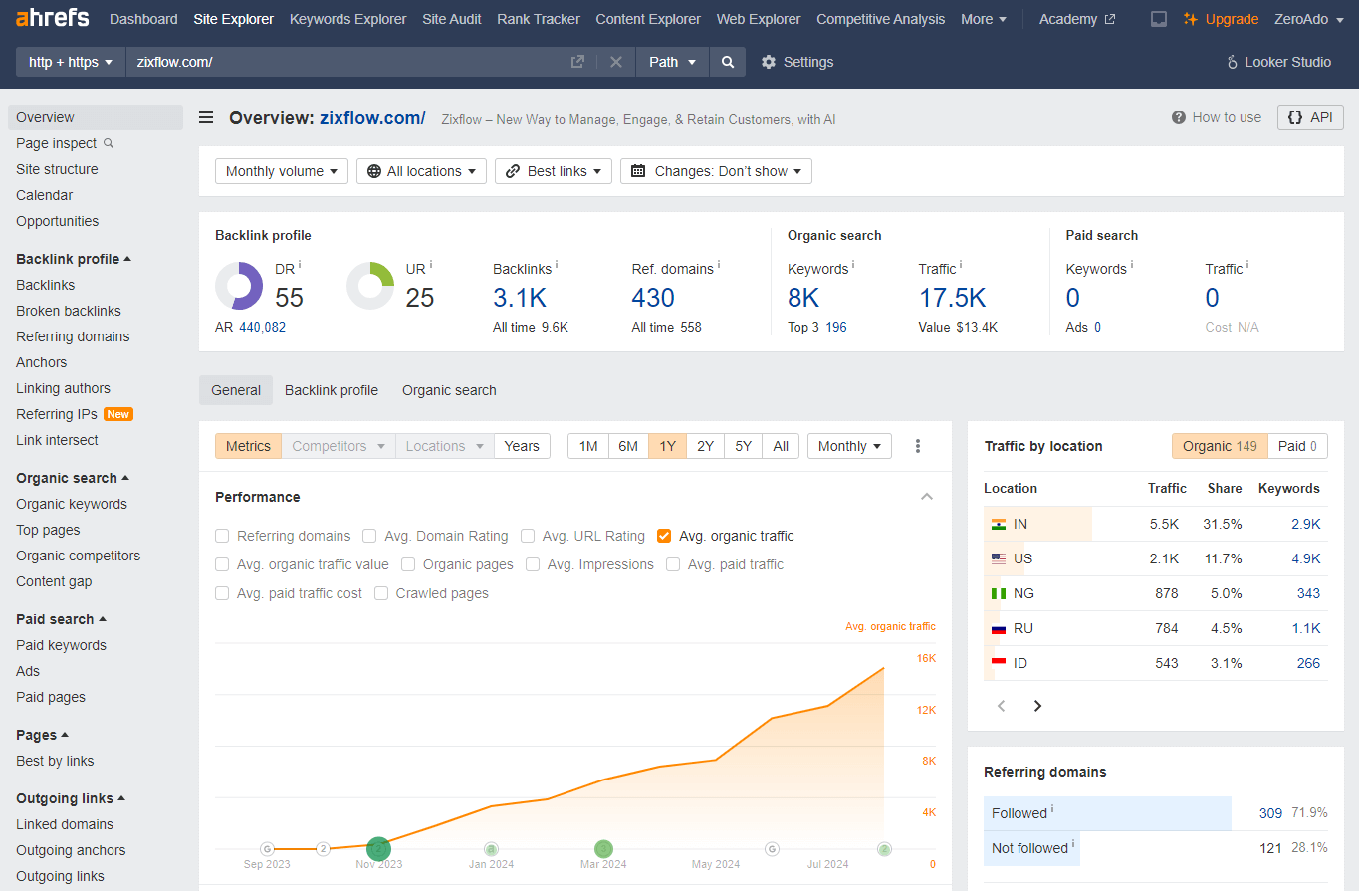
Task: Click the UR donut chart
Action: click(370, 286)
